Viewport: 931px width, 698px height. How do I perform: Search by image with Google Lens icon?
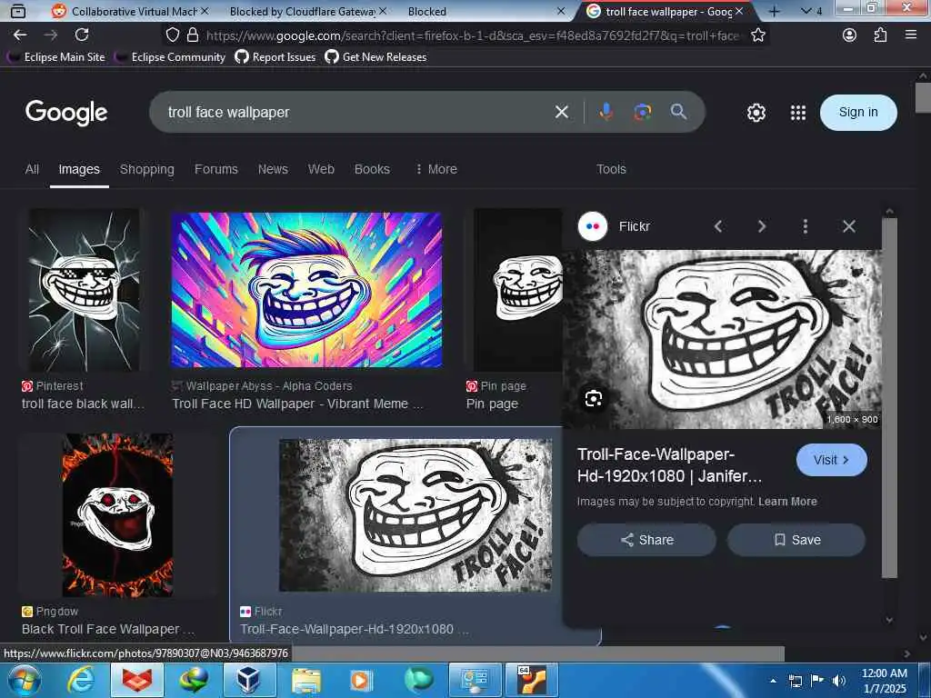(643, 112)
